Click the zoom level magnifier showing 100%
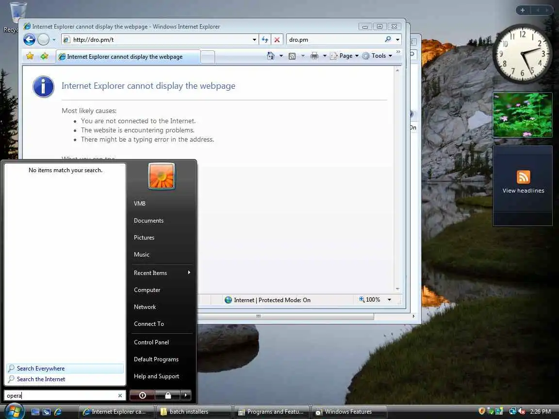 pyautogui.click(x=370, y=300)
